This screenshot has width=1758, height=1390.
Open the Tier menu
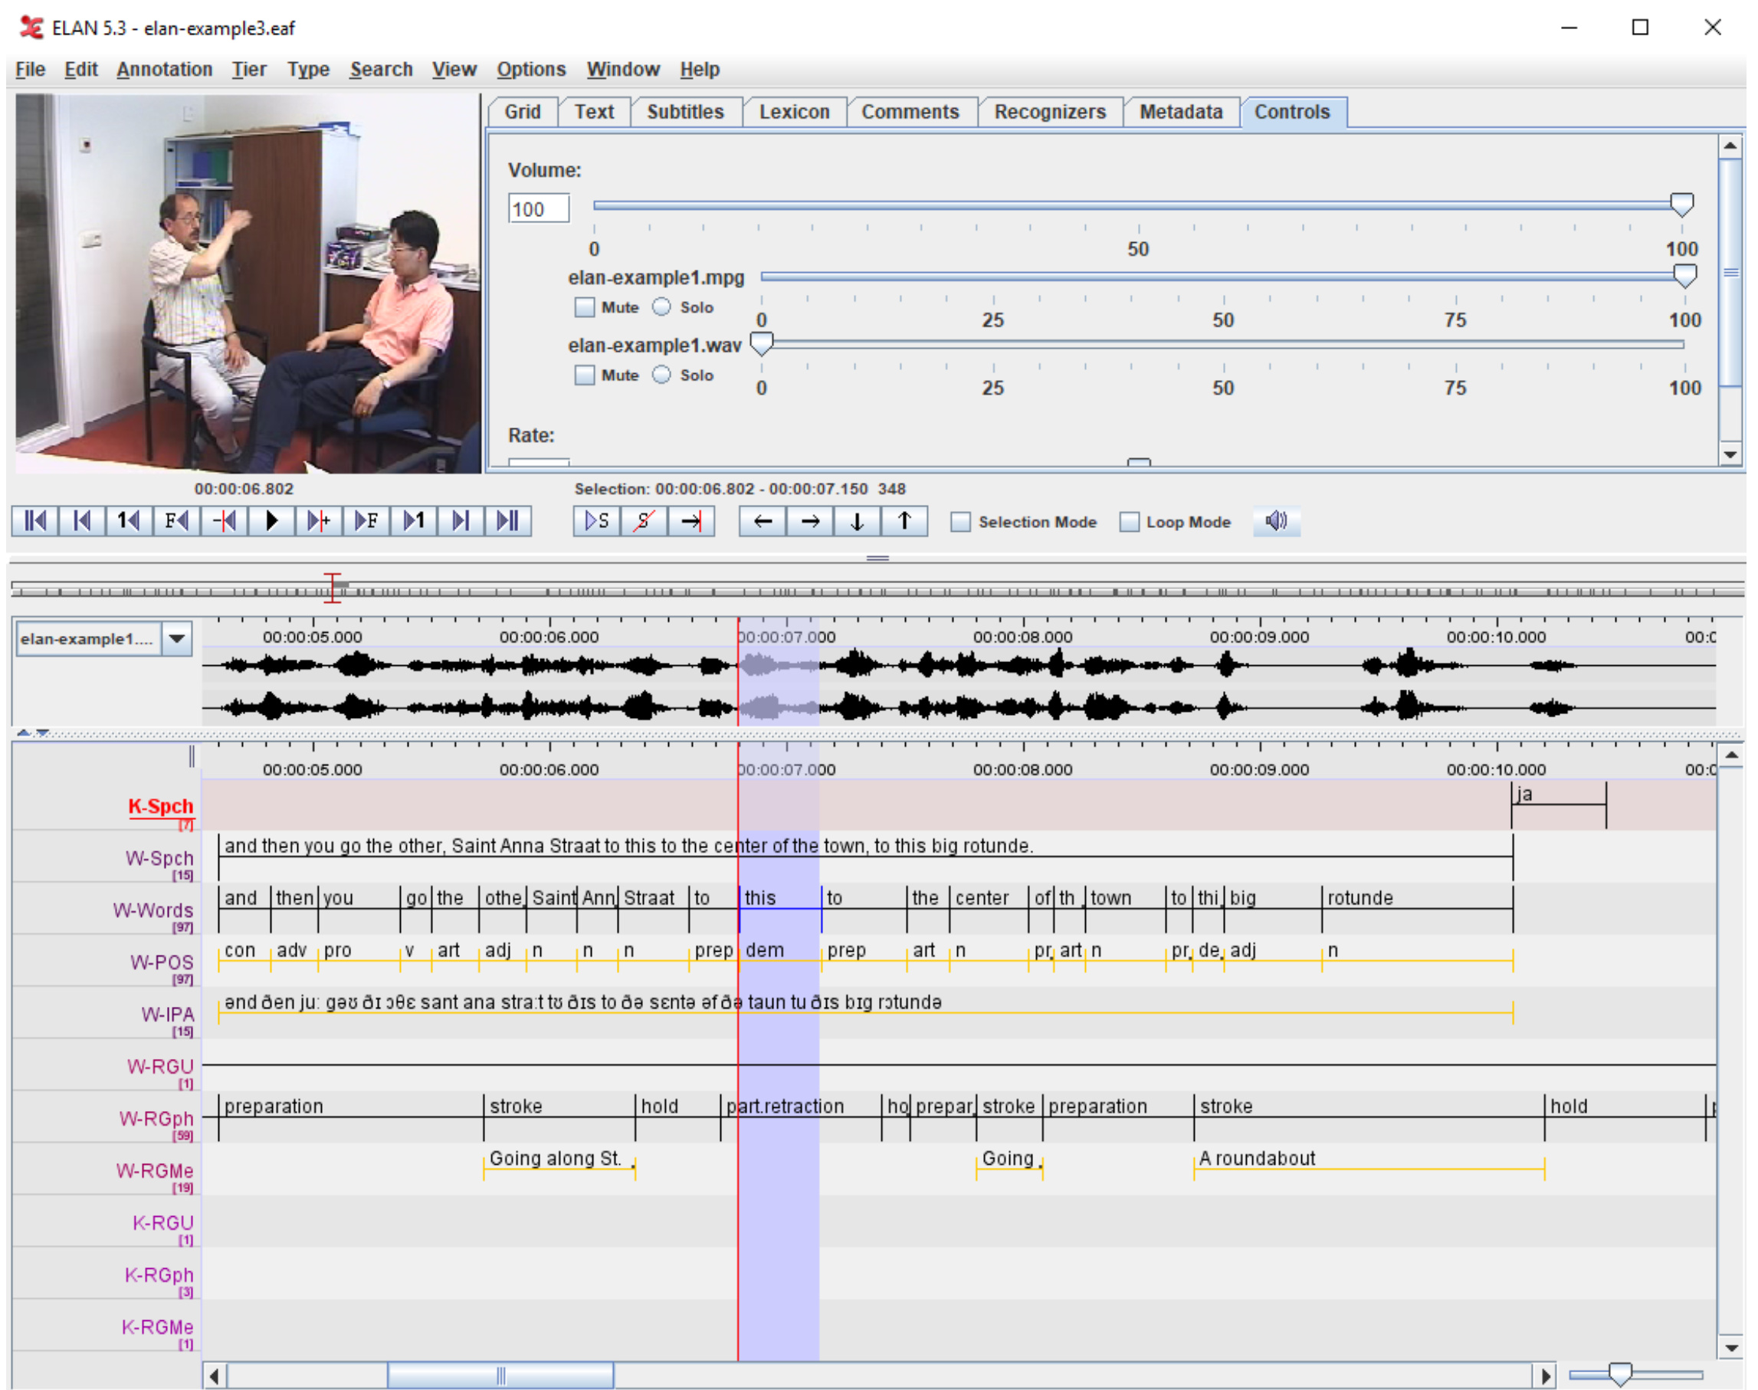249,69
